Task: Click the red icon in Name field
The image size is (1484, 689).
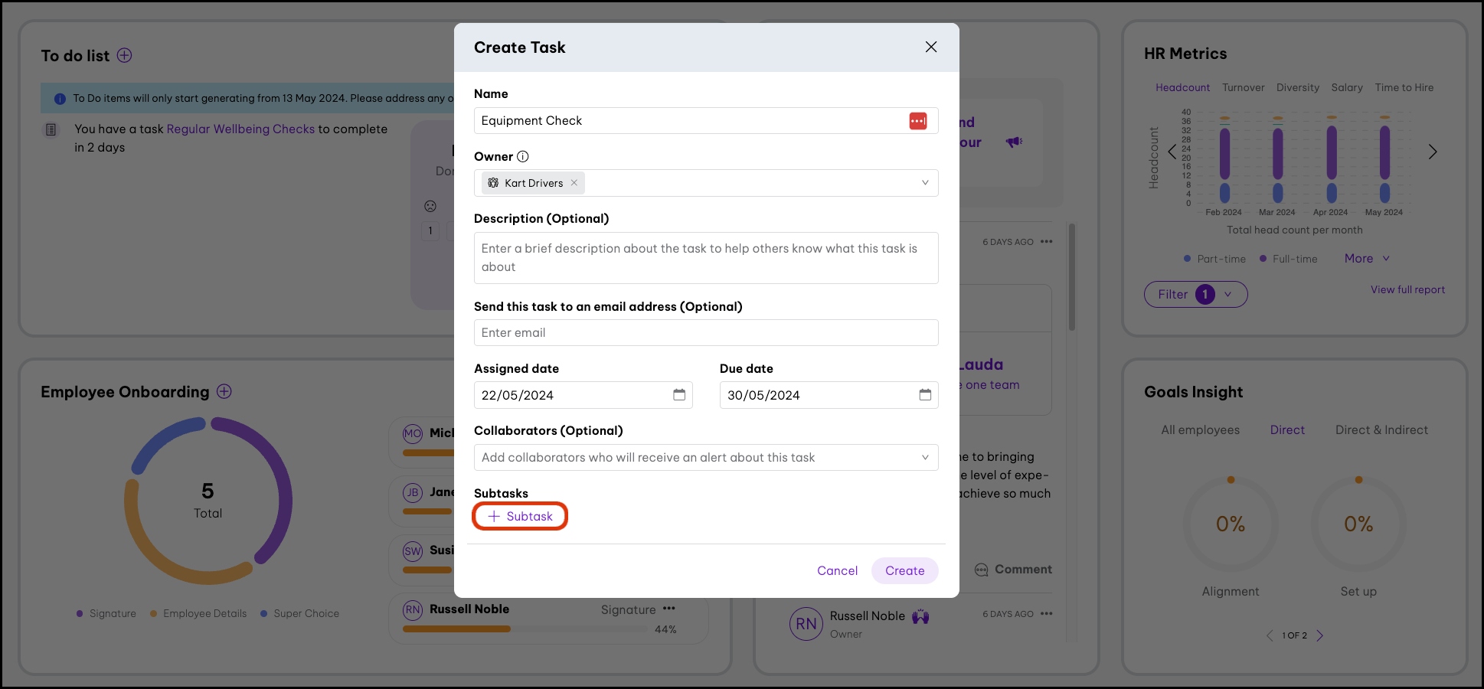Action: [x=917, y=121]
